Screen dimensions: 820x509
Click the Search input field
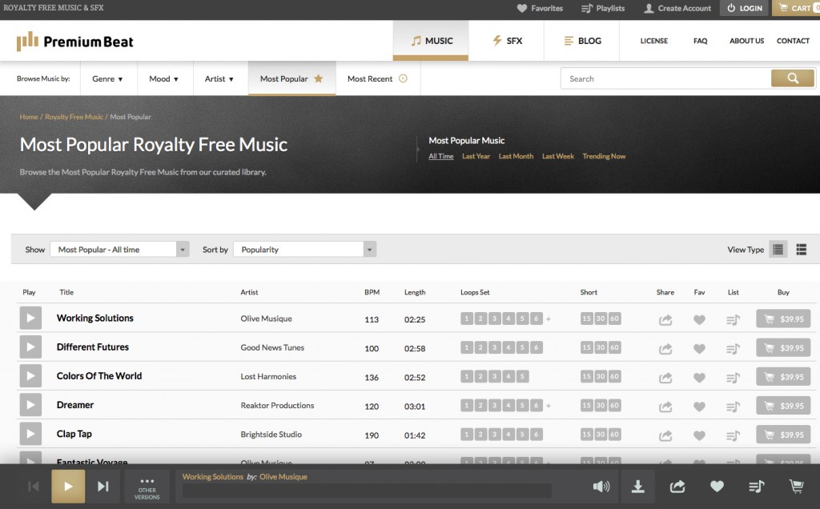tap(665, 78)
